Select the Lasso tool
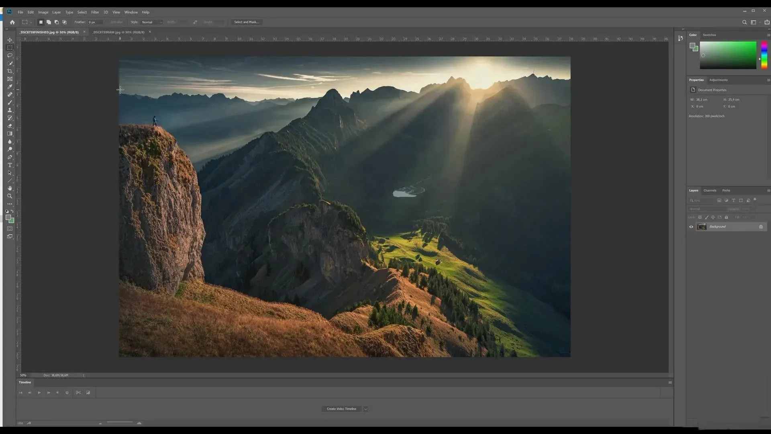The height and width of the screenshot is (434, 771). pos(10,55)
